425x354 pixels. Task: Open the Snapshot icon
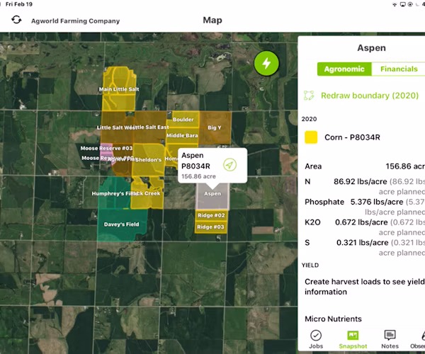point(353,336)
